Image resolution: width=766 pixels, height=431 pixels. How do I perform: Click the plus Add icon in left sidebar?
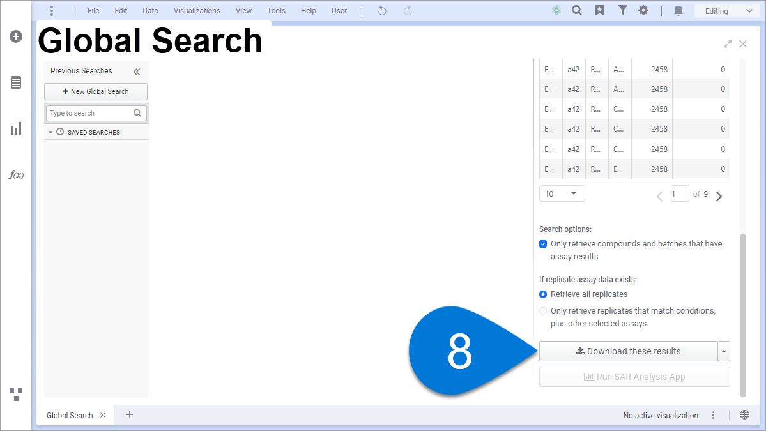pos(16,36)
